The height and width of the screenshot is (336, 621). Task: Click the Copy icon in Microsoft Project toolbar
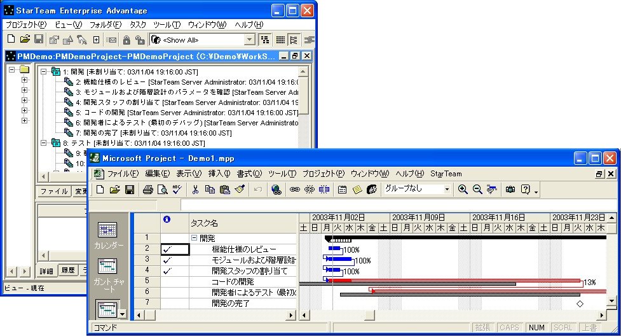click(x=210, y=190)
